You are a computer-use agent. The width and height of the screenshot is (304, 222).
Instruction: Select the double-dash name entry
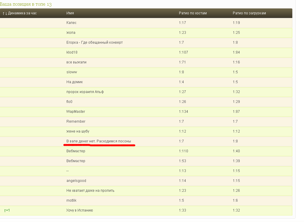(67, 171)
